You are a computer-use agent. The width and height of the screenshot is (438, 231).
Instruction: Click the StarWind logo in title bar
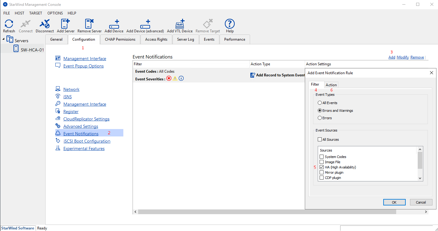click(5, 4)
